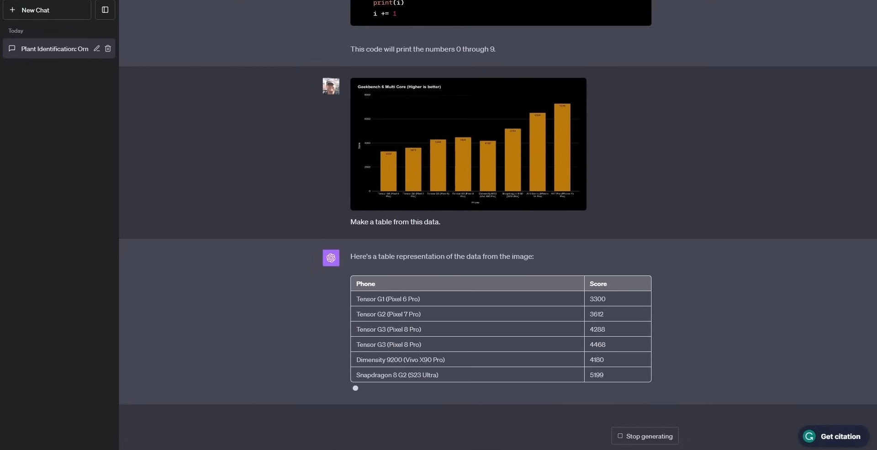The image size is (877, 450).
Task: Click the score value 5199
Action: click(597, 375)
